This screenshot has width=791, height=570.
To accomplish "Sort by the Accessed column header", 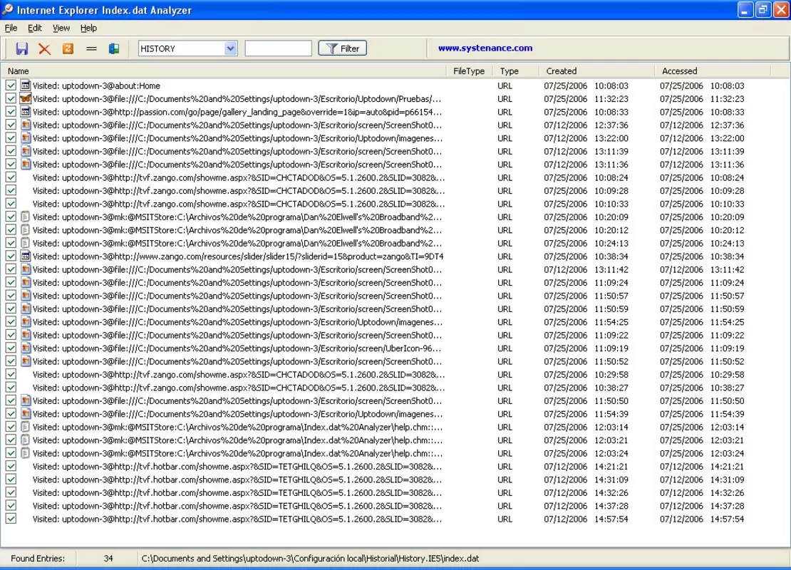I will click(x=713, y=71).
